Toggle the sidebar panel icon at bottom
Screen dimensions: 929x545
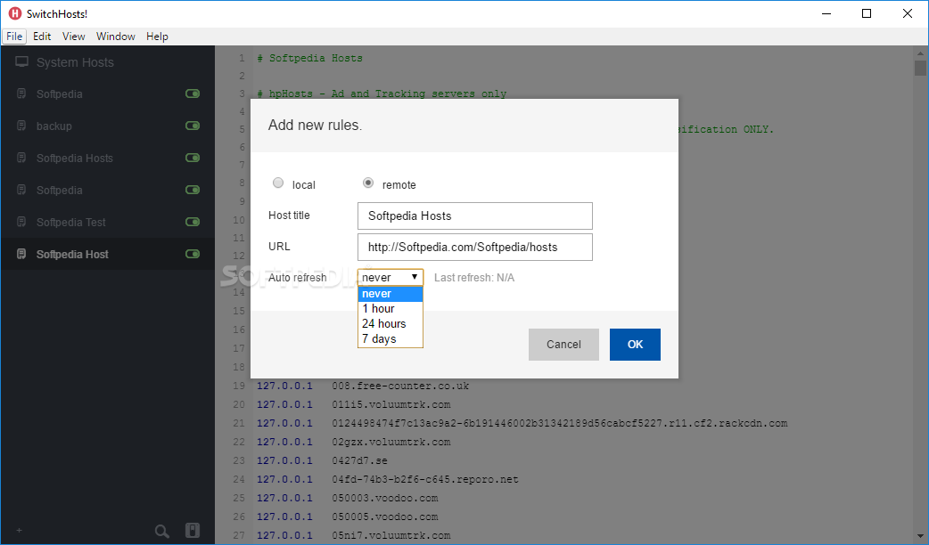(x=193, y=530)
